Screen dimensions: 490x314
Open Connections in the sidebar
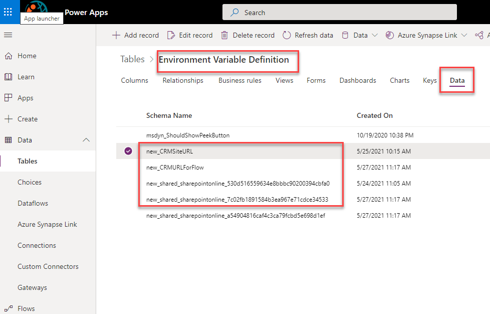(37, 245)
